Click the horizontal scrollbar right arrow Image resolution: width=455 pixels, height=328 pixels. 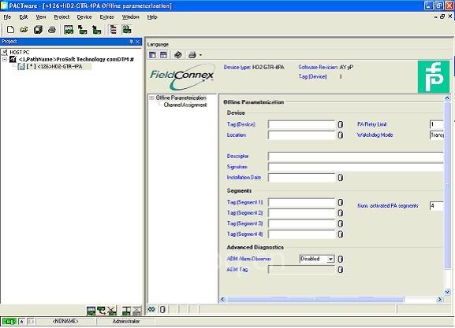[x=439, y=299]
